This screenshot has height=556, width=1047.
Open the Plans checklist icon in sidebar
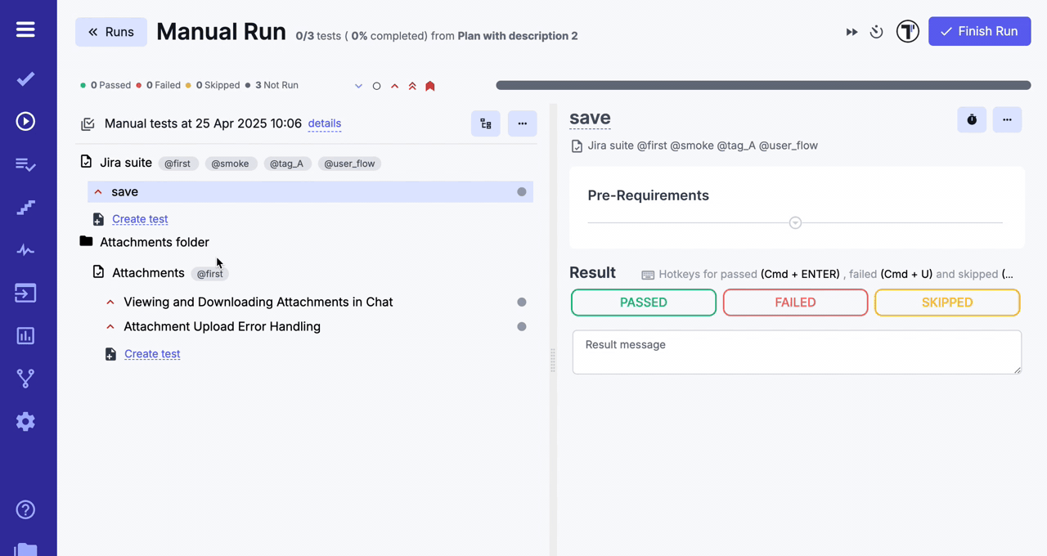pos(25,164)
